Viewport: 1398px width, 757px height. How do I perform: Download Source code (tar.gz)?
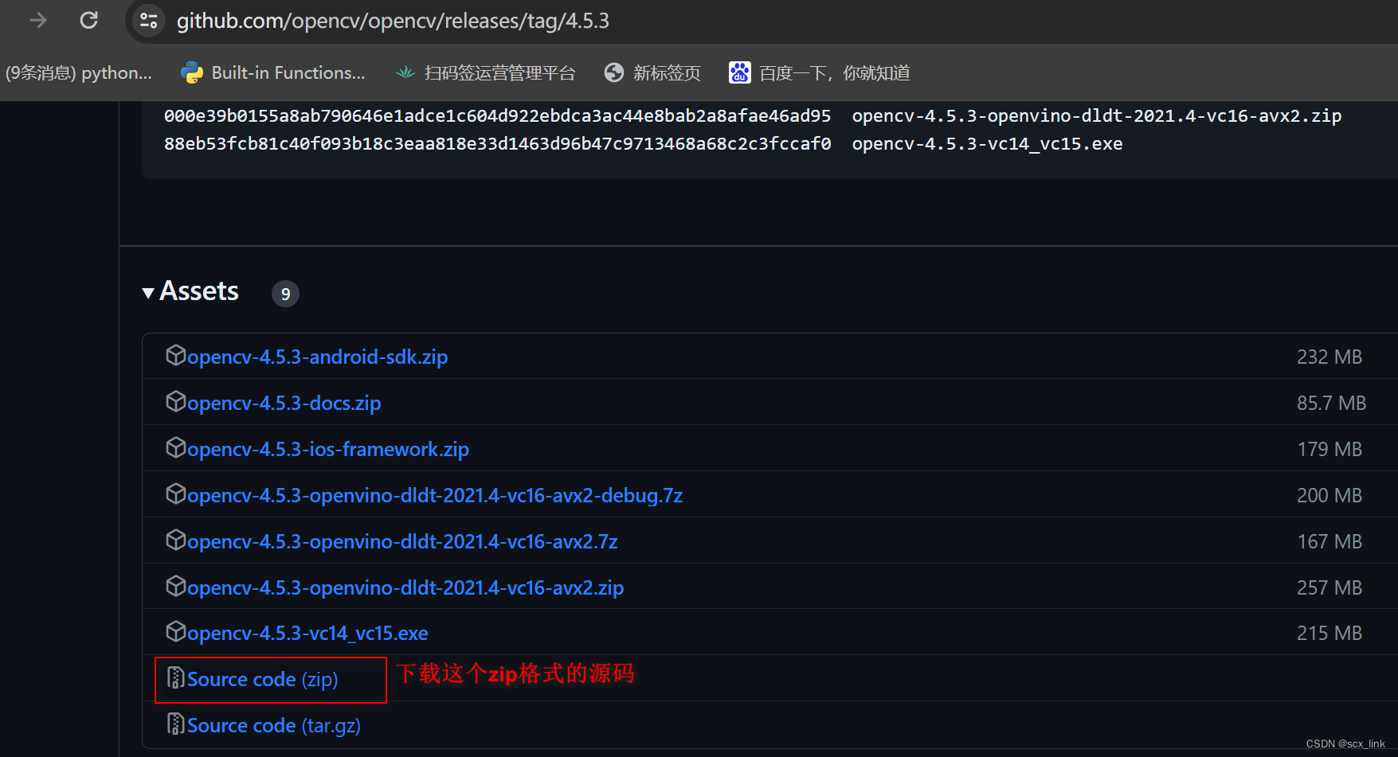[x=274, y=725]
